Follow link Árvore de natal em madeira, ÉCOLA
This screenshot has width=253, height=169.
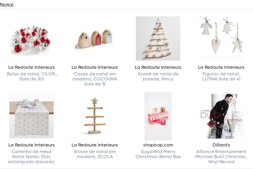pyautogui.click(x=95, y=154)
